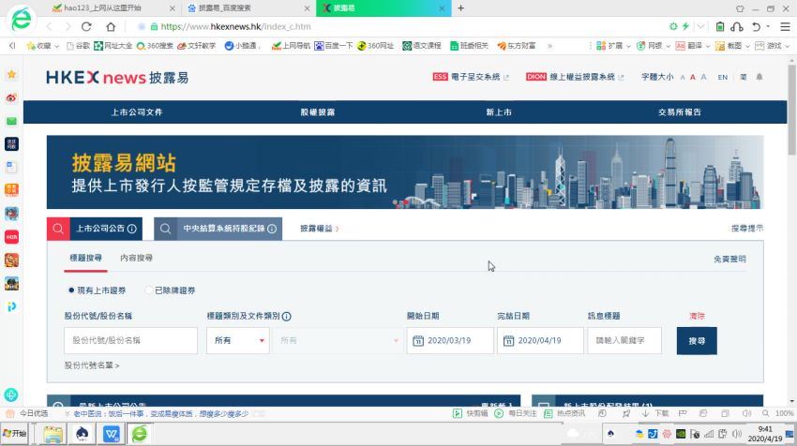This screenshot has width=797, height=446.
Task: Click the browser back arrow
Action: pos(50,27)
